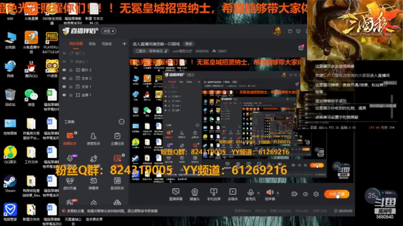The image size is (403, 226).
Task: Open the toolbox more options circle
Action: (121, 122)
